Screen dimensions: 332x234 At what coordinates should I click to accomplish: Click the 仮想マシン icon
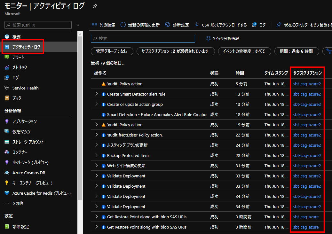coord(7,132)
